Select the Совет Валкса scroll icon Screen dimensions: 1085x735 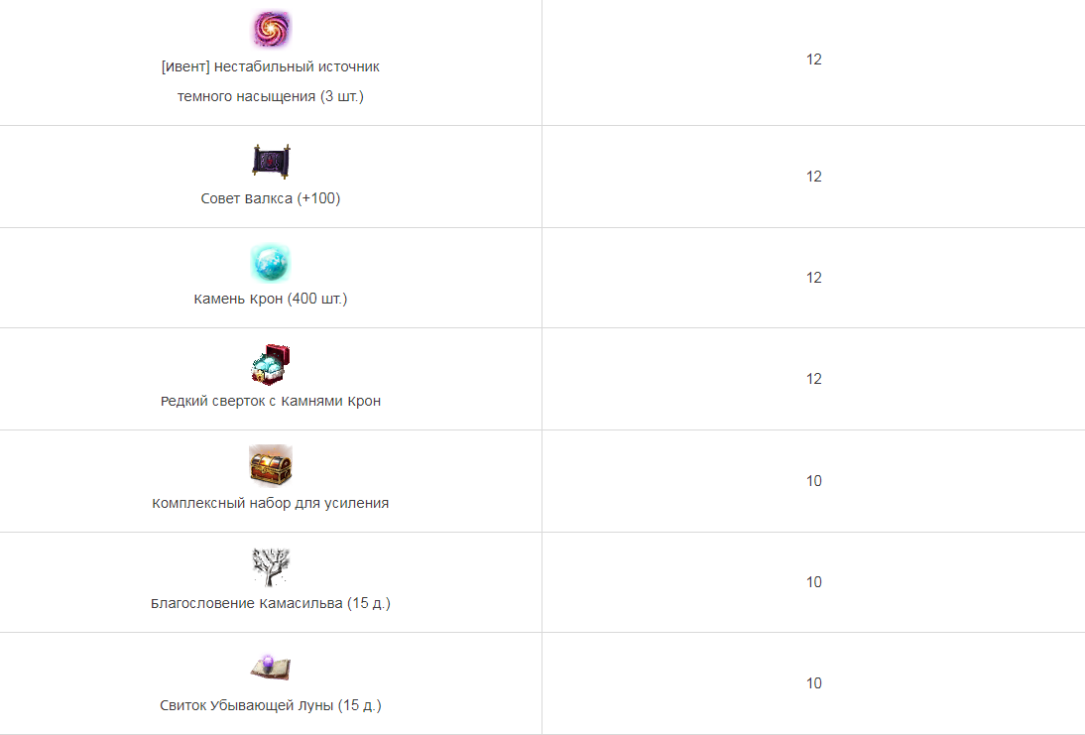coord(271,162)
